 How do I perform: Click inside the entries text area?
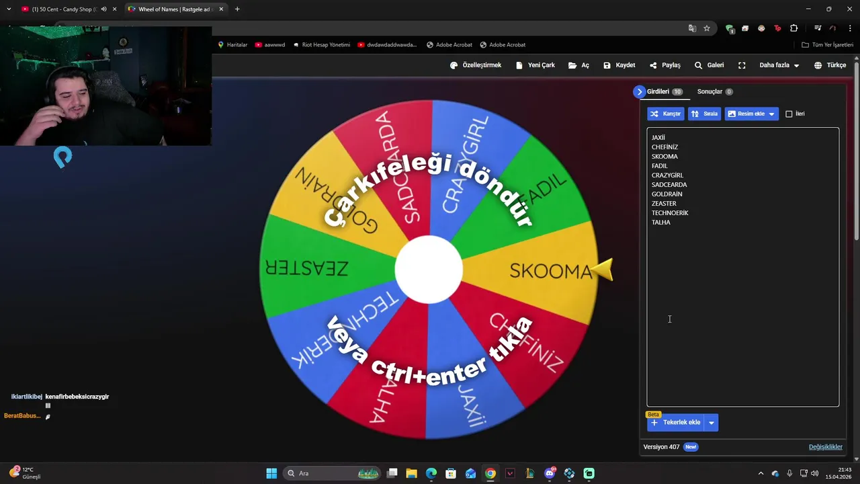tap(742, 267)
